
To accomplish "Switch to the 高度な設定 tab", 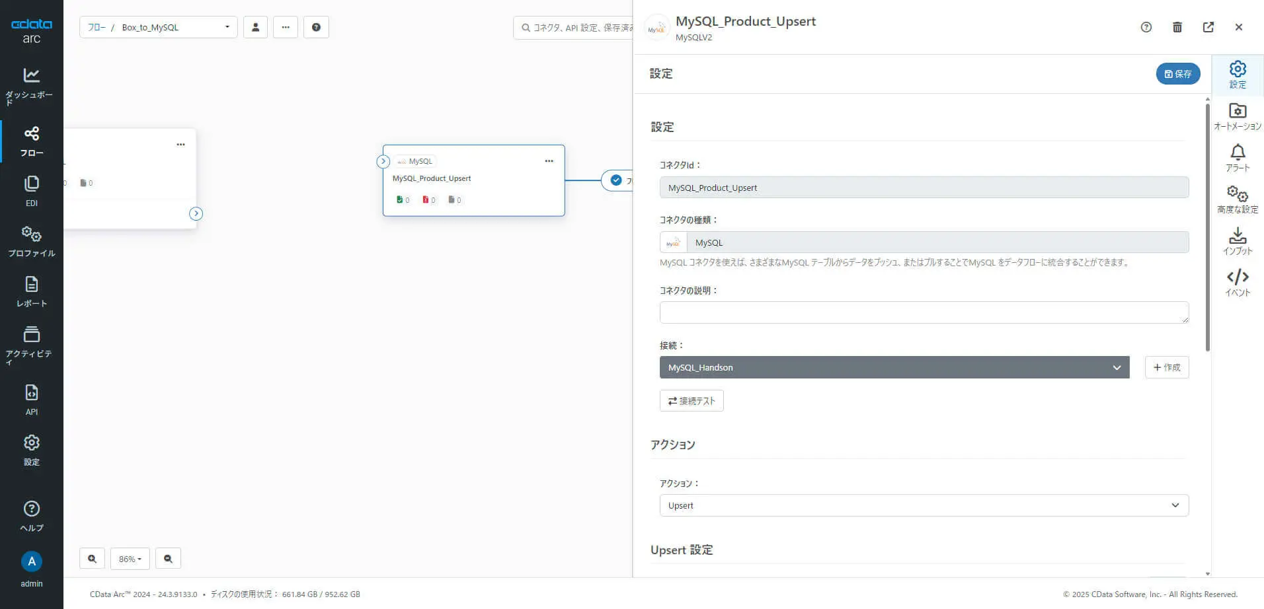I will coord(1237,199).
